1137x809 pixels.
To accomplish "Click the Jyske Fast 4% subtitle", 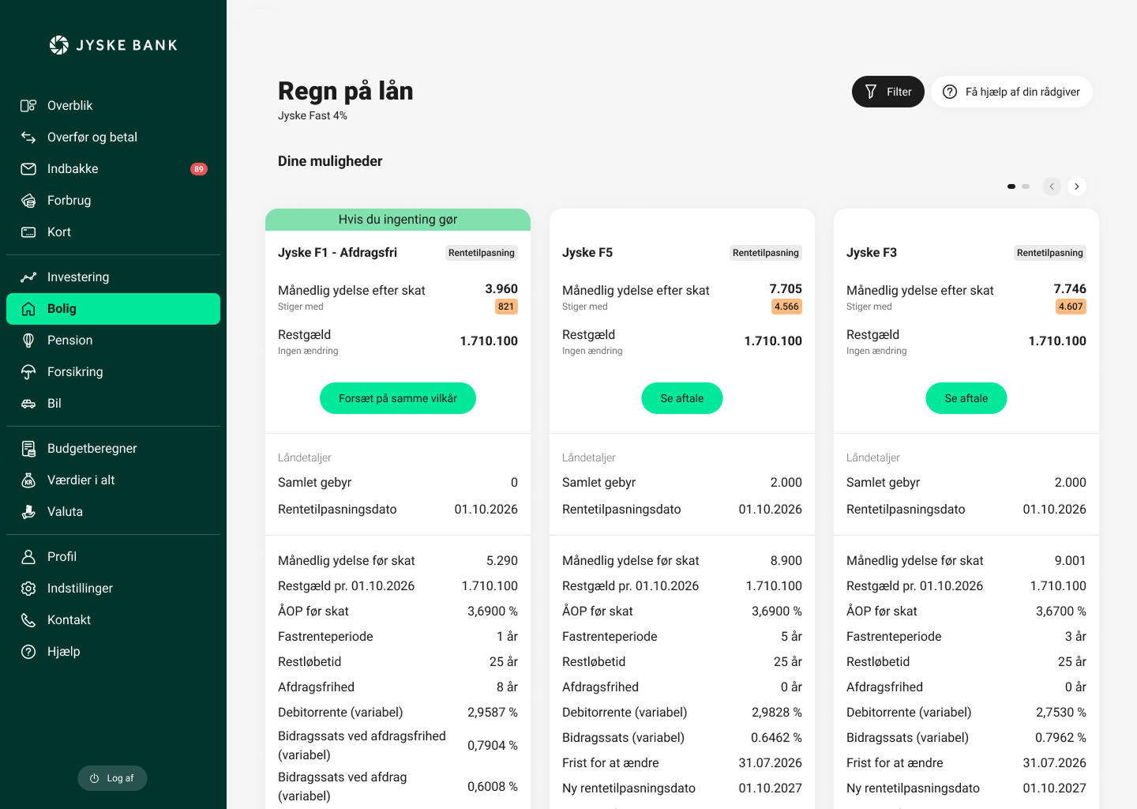I will pos(313,115).
